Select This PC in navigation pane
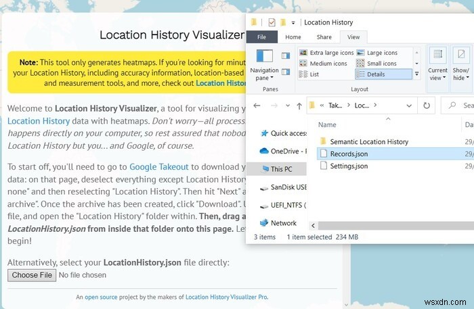 [276, 169]
